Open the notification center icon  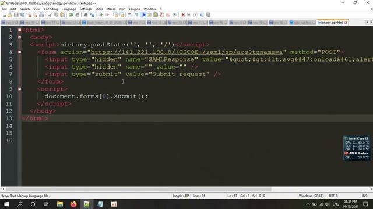coord(365,204)
